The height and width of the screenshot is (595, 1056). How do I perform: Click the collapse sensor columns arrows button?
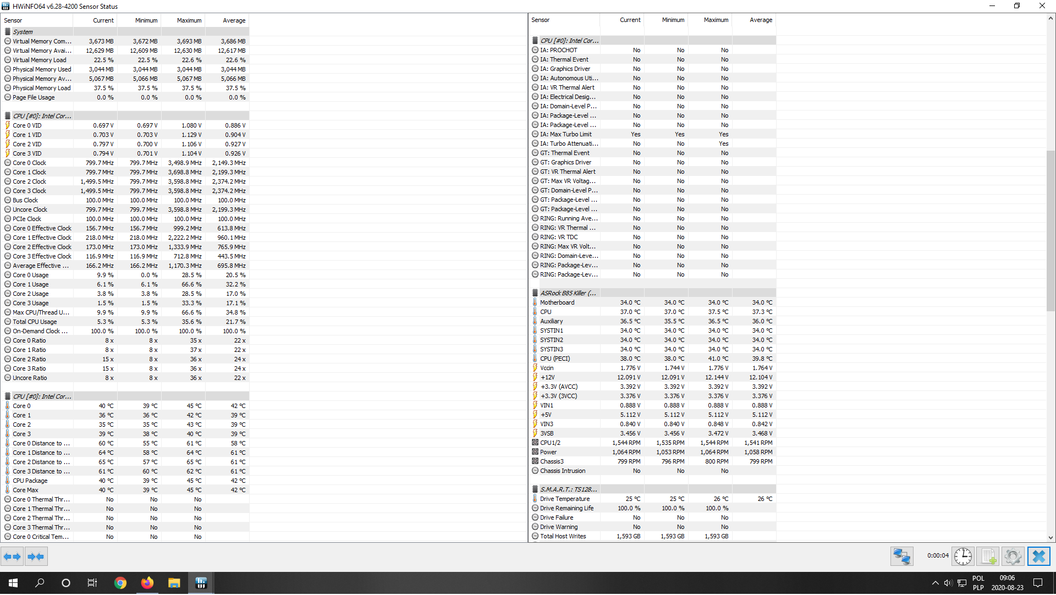[36, 557]
